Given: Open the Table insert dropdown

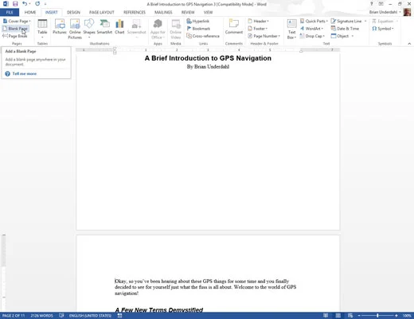Looking at the screenshot, I should coord(42,29).
